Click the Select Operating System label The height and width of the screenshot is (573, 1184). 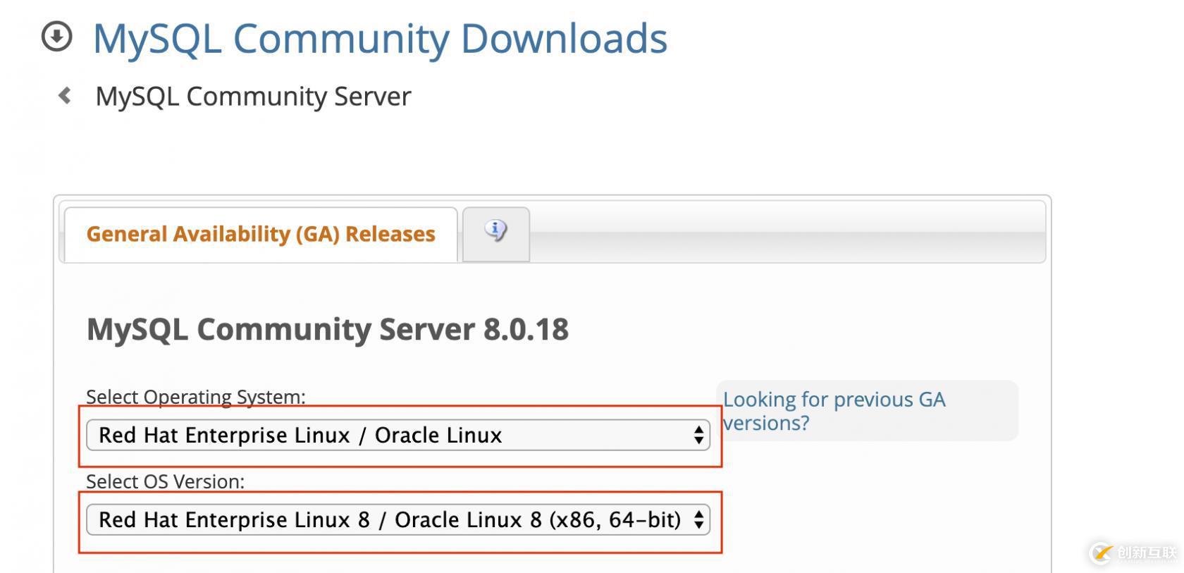196,397
